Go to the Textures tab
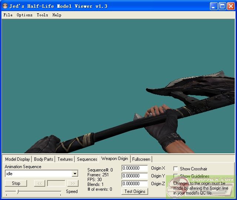The height and width of the screenshot is (200, 237). pos(65,159)
